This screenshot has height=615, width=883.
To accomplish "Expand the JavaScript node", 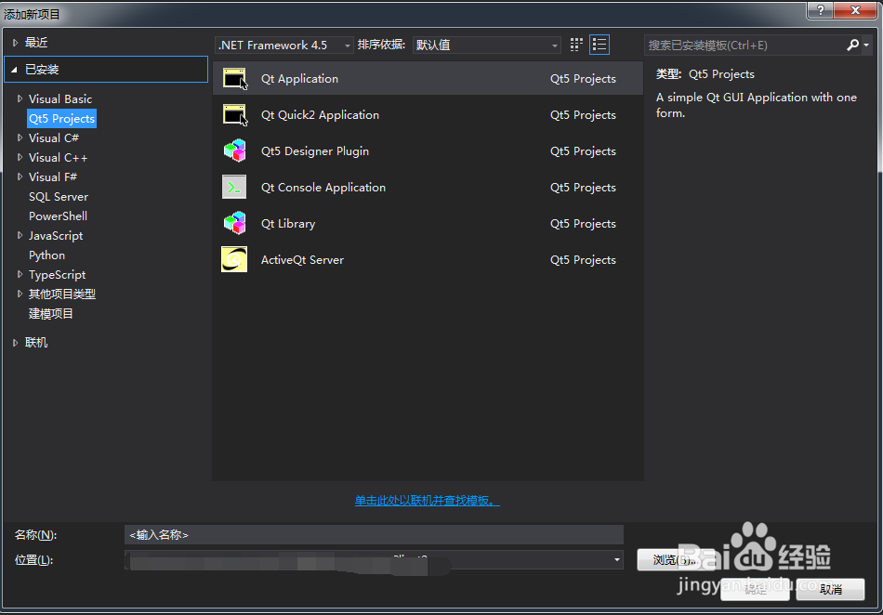I will click(20, 236).
